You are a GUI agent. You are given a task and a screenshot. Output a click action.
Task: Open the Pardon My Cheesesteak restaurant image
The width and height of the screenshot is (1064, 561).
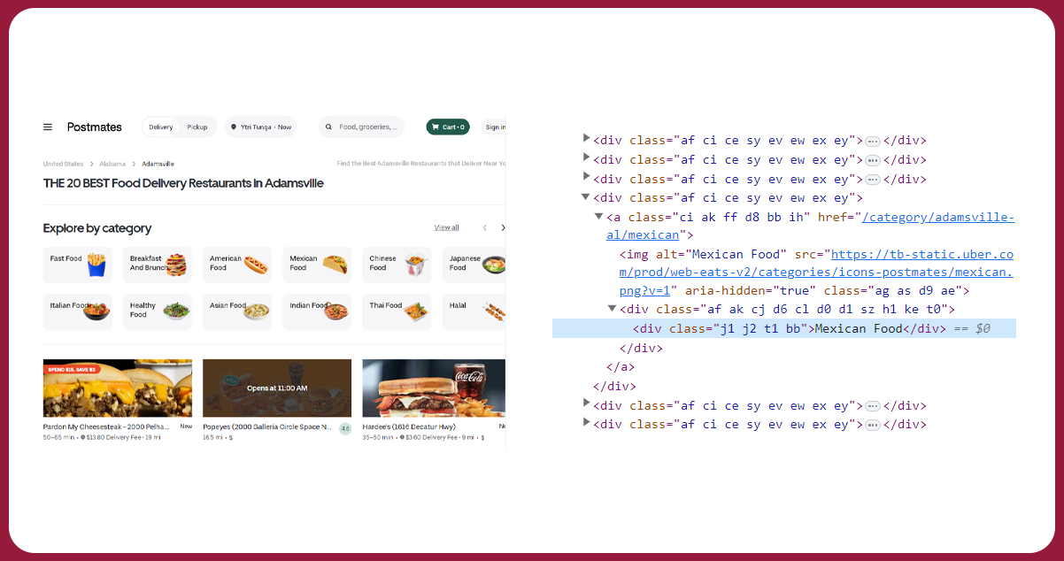[x=117, y=388]
